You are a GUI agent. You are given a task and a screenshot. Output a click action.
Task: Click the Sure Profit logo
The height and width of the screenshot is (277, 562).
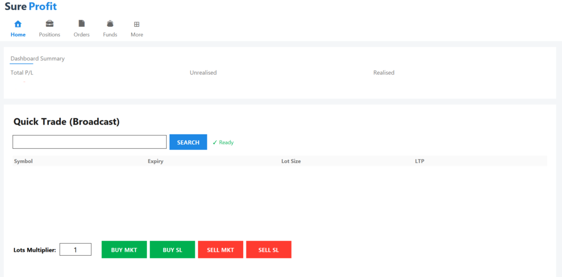coord(31,7)
